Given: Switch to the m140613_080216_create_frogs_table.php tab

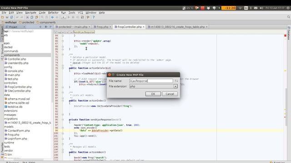Looking at the screenshot, I should [178, 27].
